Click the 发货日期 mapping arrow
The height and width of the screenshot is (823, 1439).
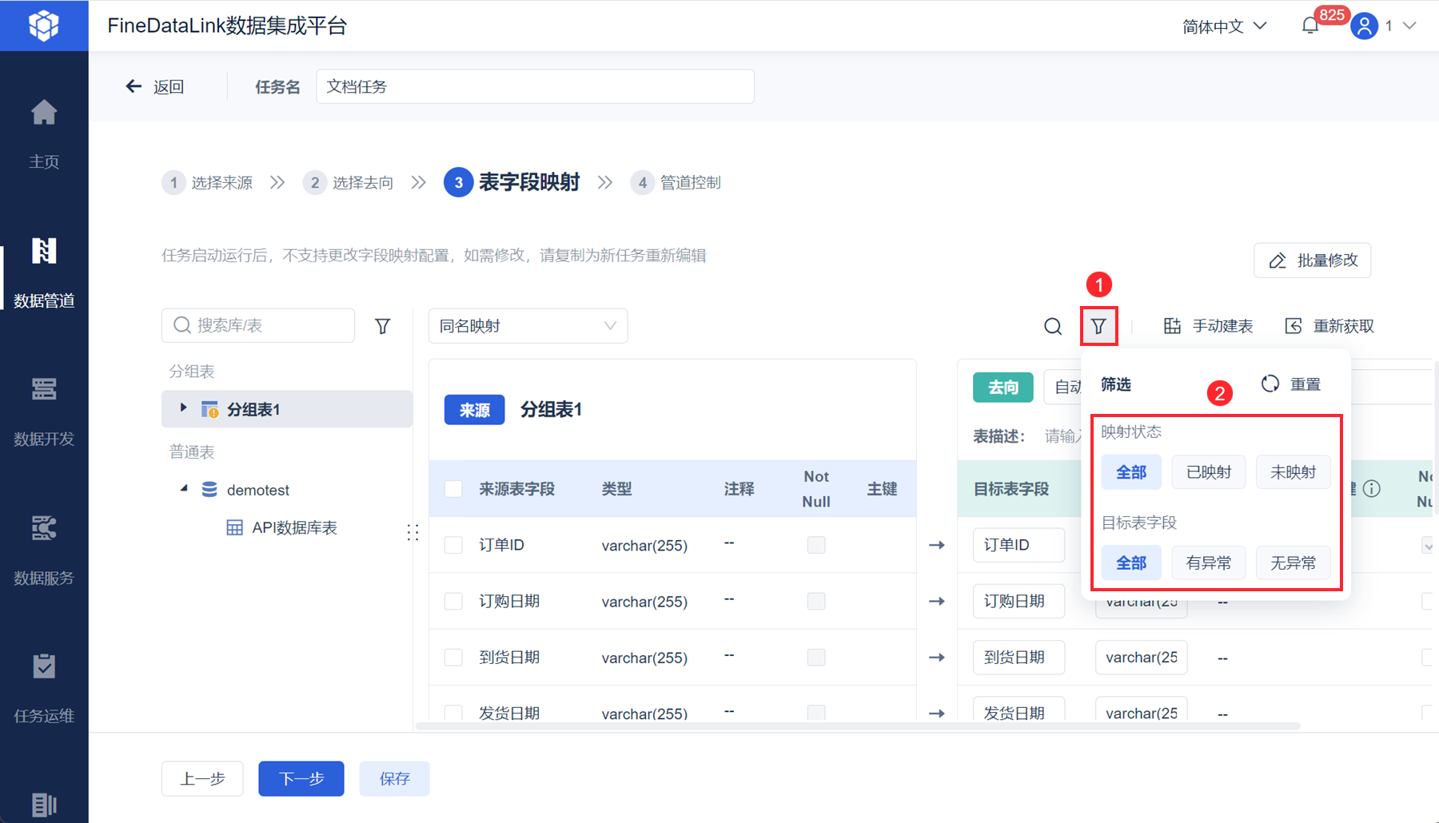[x=937, y=713]
